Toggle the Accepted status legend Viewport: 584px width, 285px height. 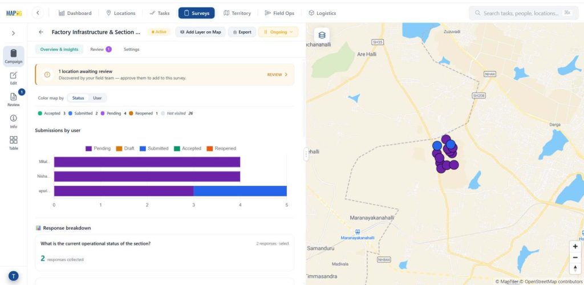pos(52,113)
